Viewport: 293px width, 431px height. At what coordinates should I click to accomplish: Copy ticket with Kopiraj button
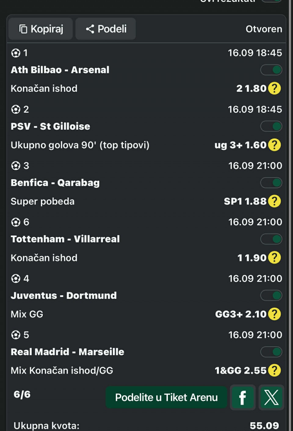[41, 29]
